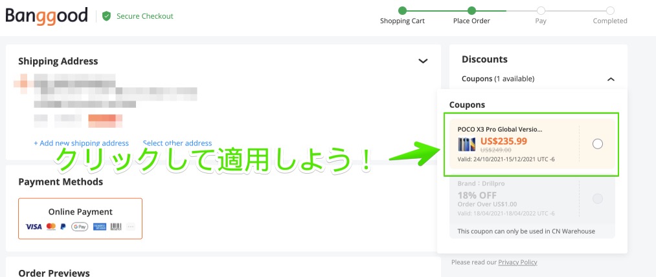Screen dimensions: 656x277
Task: Open the Privacy Policy link
Action: [x=517, y=262]
